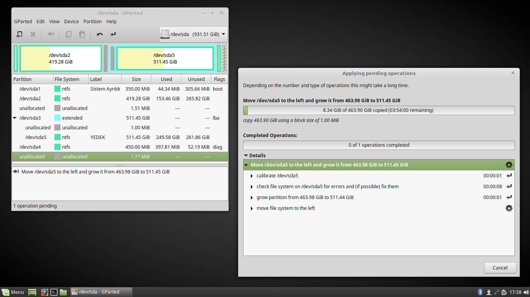Click the move icon in pending operations list
The width and height of the screenshot is (530, 297).
[16, 172]
